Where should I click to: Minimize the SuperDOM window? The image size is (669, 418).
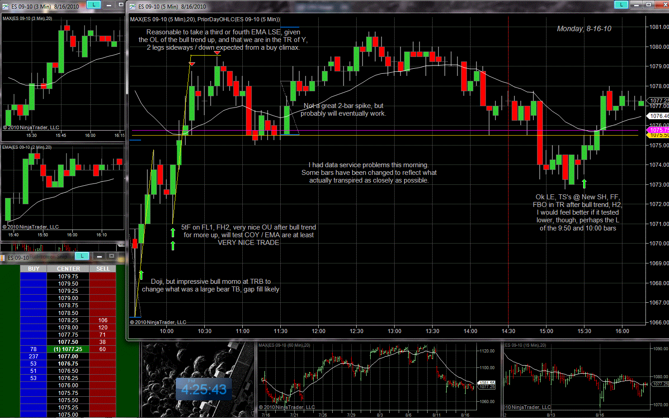[99, 256]
